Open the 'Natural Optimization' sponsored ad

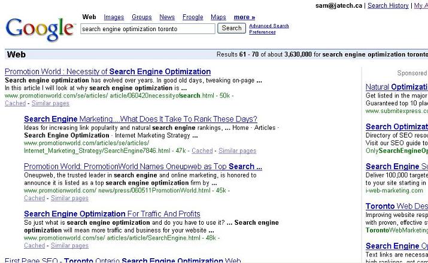click(397, 87)
